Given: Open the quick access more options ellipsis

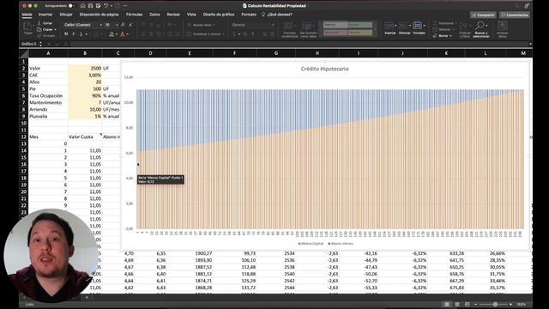Looking at the screenshot, I should click(x=125, y=6).
